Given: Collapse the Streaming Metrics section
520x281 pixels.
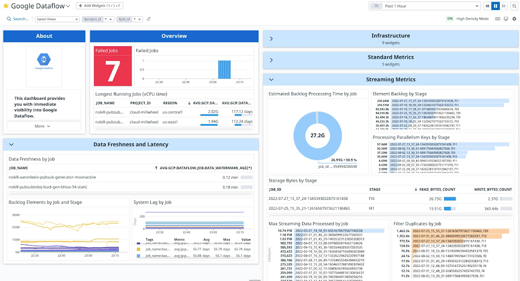Looking at the screenshot, I should (271, 79).
